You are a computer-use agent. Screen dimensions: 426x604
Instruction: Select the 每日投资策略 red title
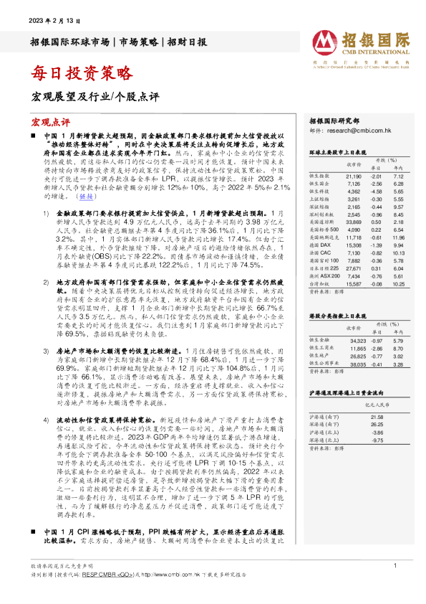(x=82, y=72)
